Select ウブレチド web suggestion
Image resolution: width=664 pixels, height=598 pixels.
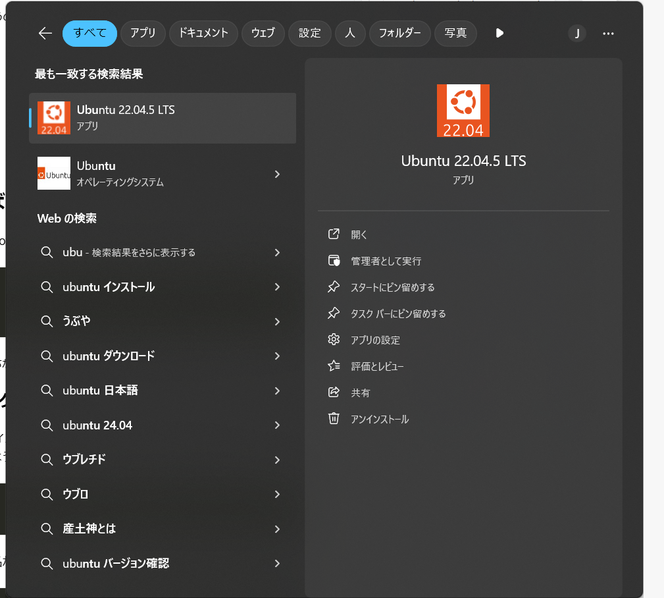coord(163,460)
